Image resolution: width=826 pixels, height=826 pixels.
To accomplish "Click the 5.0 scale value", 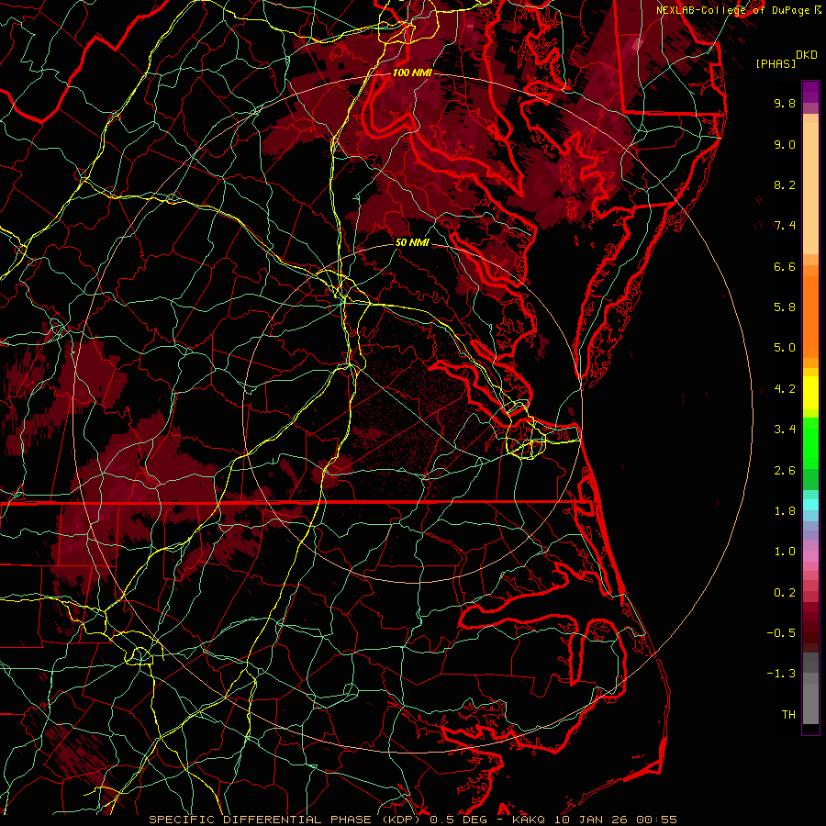I will [785, 348].
